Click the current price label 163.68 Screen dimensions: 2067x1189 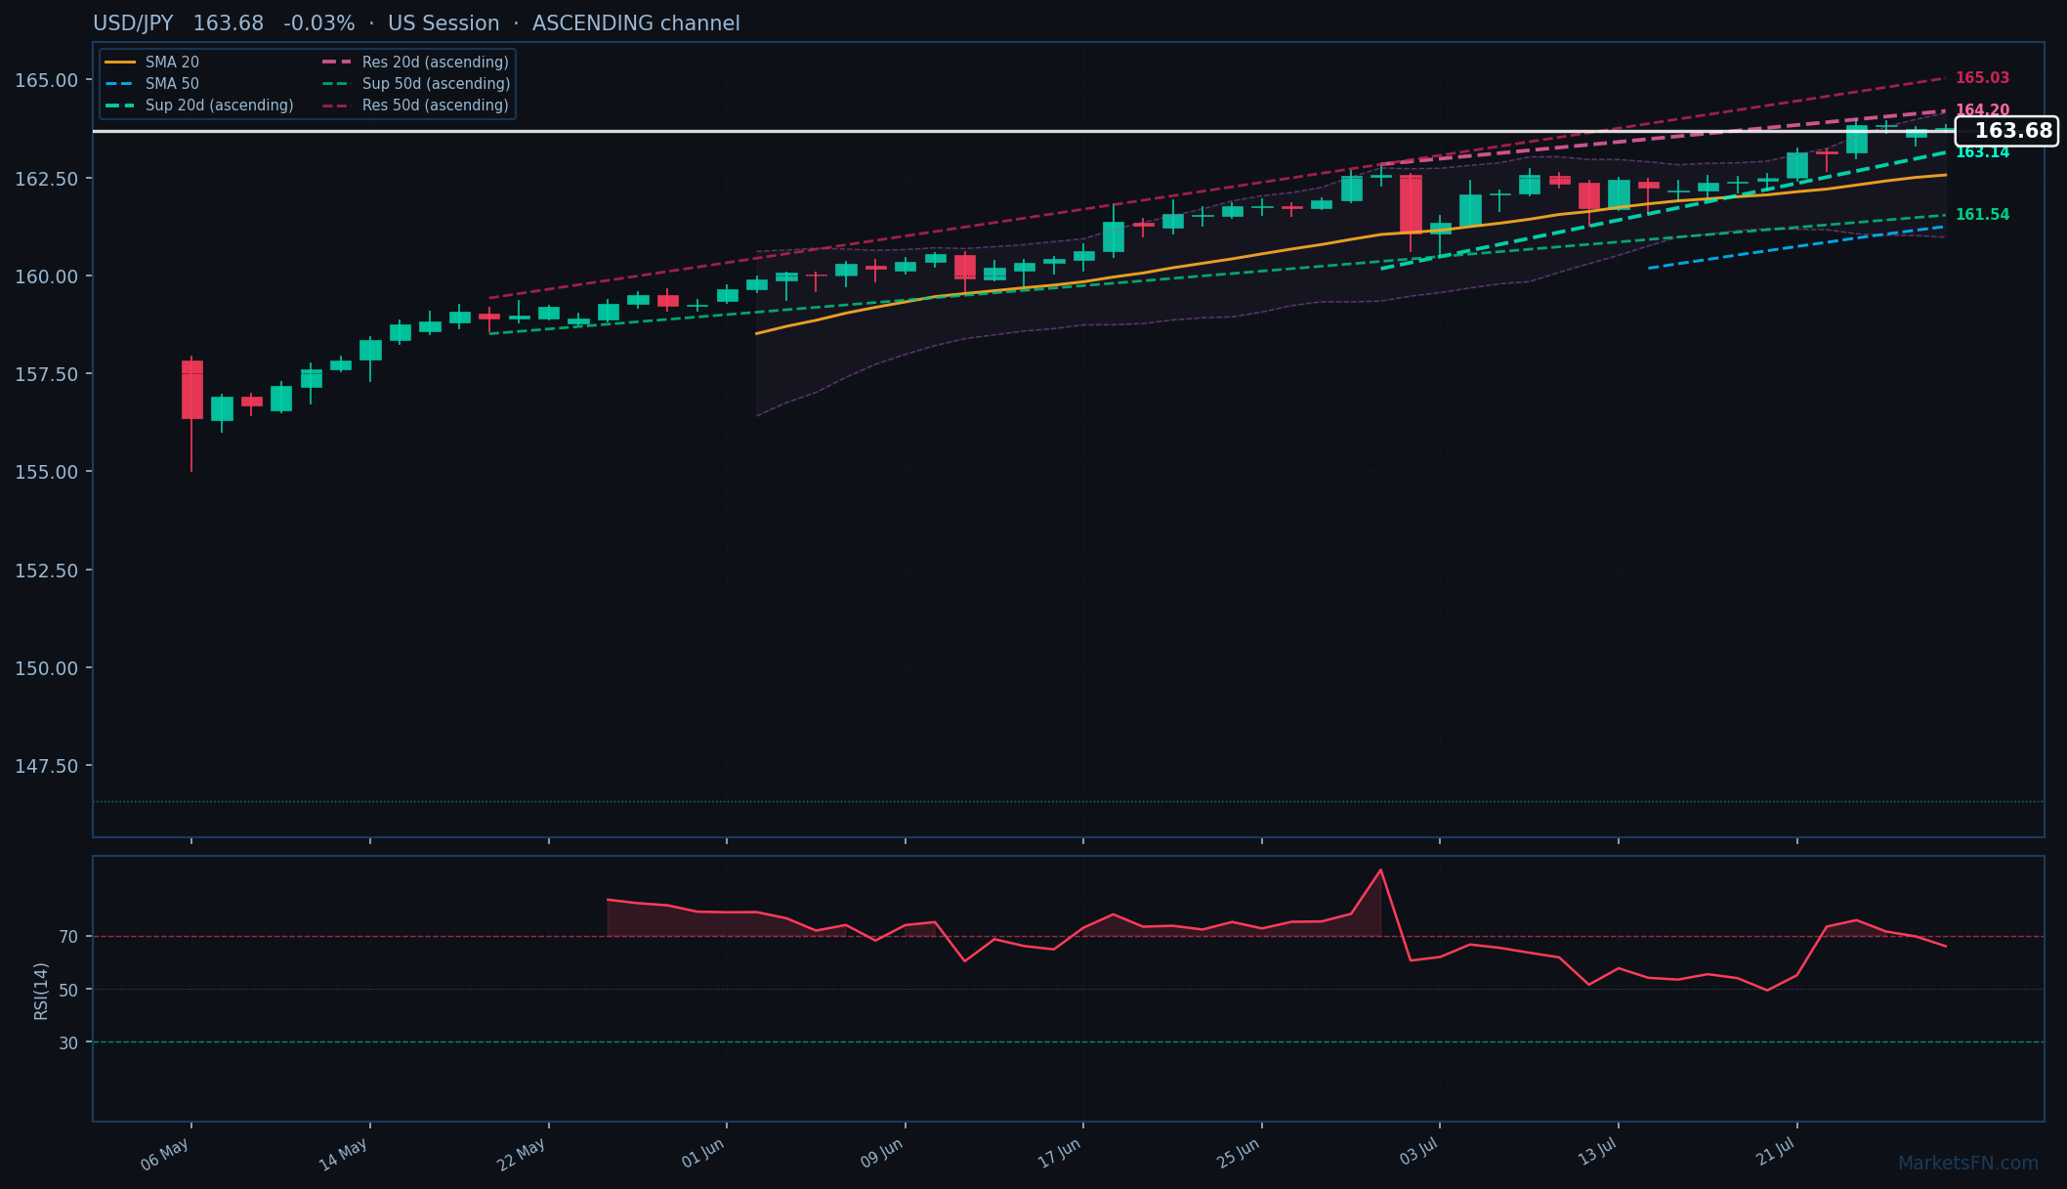(2006, 131)
